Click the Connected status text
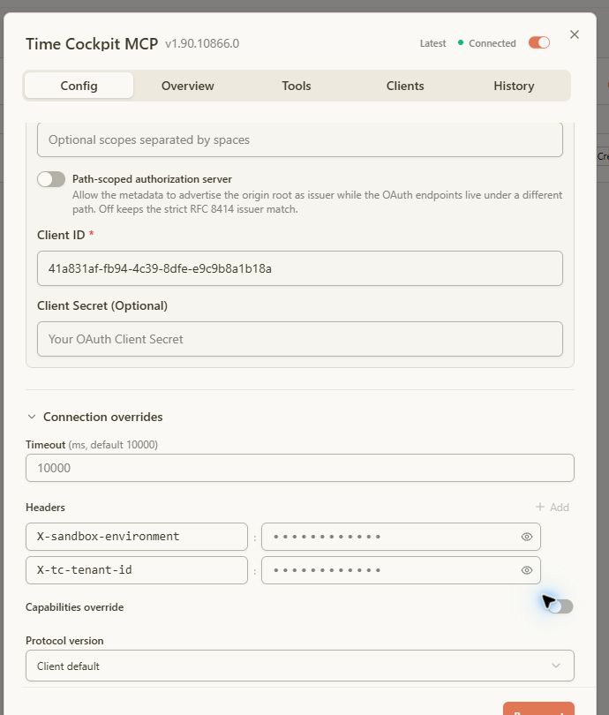Image resolution: width=609 pixels, height=715 pixels. pos(492,43)
